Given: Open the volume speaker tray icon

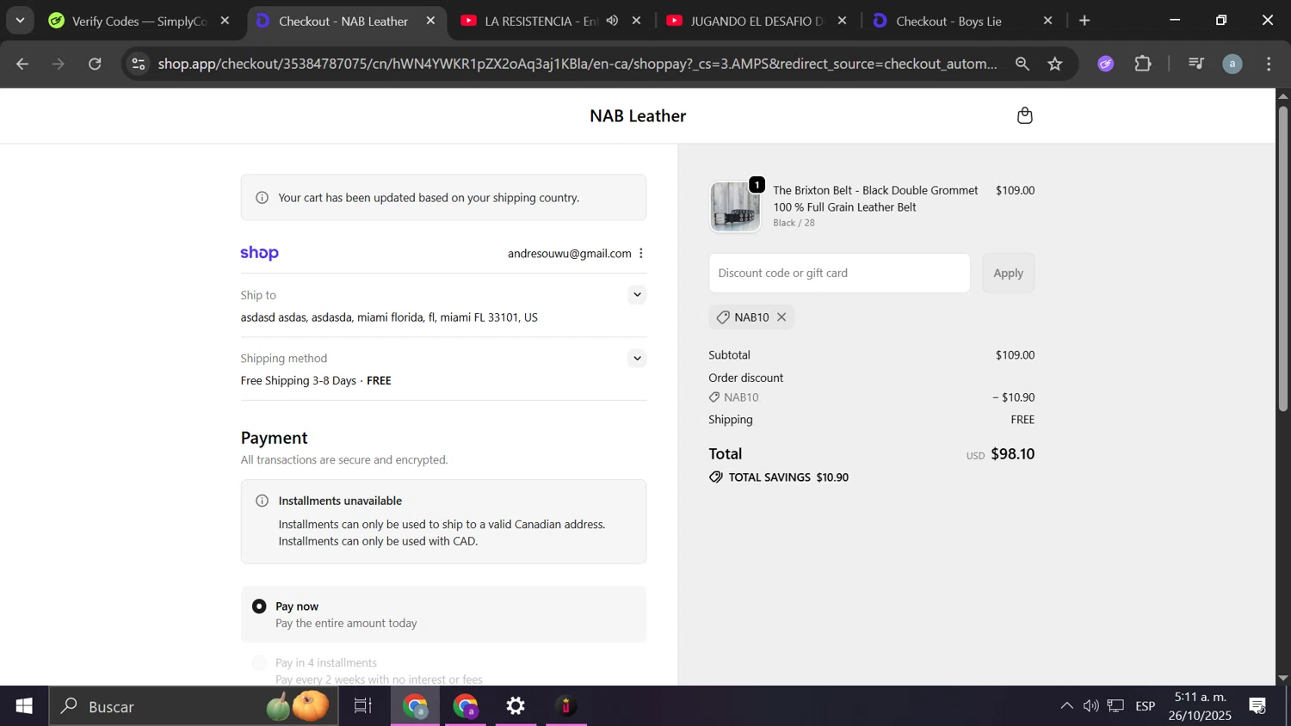Looking at the screenshot, I should point(1090,706).
